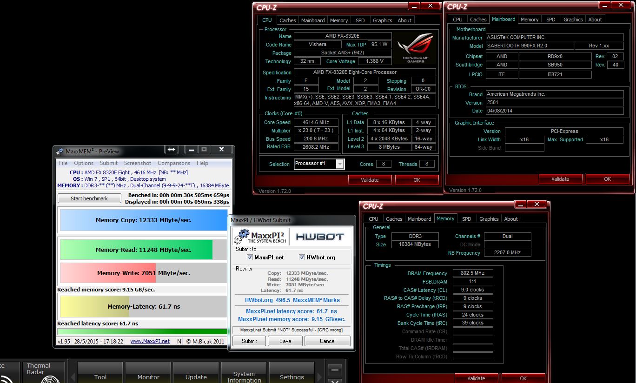Click the DRAM Frequency value 802.5 MHz

472,273
